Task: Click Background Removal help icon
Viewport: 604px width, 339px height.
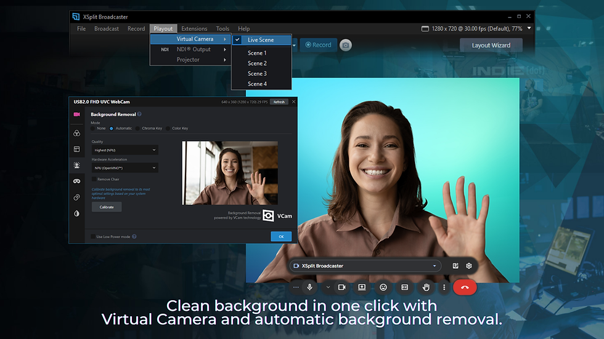Action: point(139,114)
